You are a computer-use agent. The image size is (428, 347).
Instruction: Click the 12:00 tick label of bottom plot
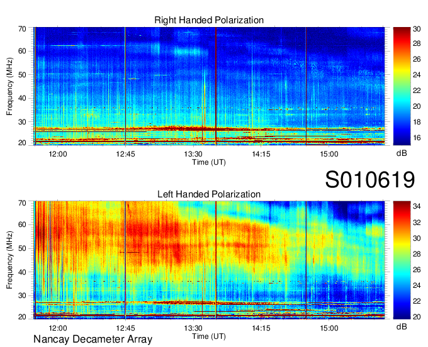pos(58,328)
